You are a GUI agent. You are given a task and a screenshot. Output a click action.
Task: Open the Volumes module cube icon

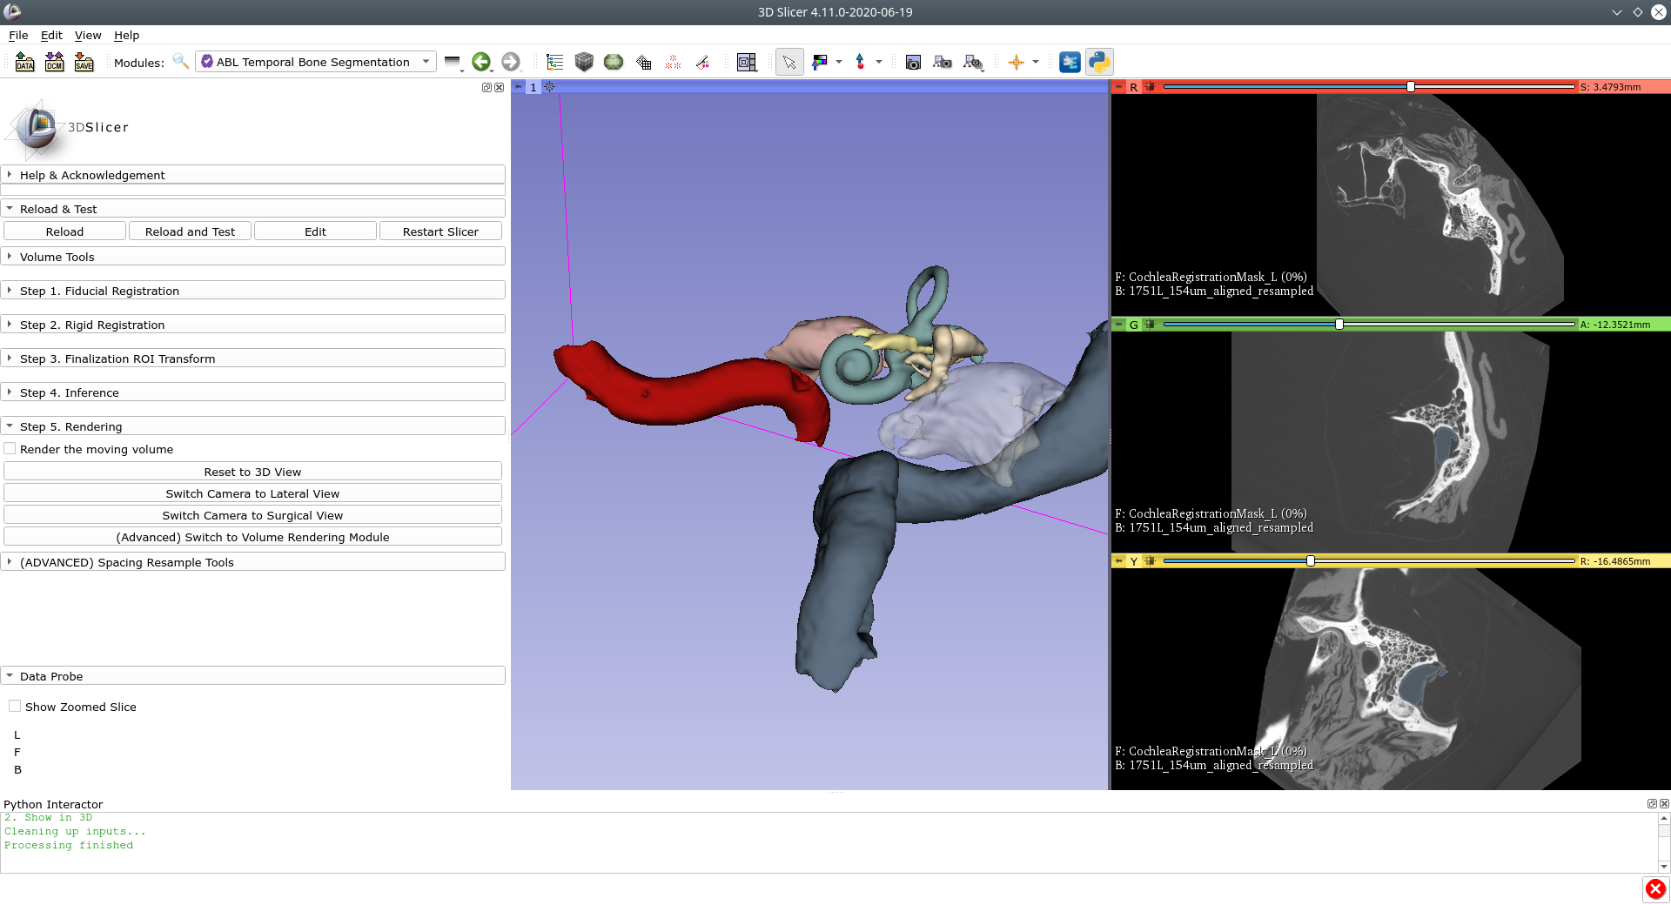584,62
